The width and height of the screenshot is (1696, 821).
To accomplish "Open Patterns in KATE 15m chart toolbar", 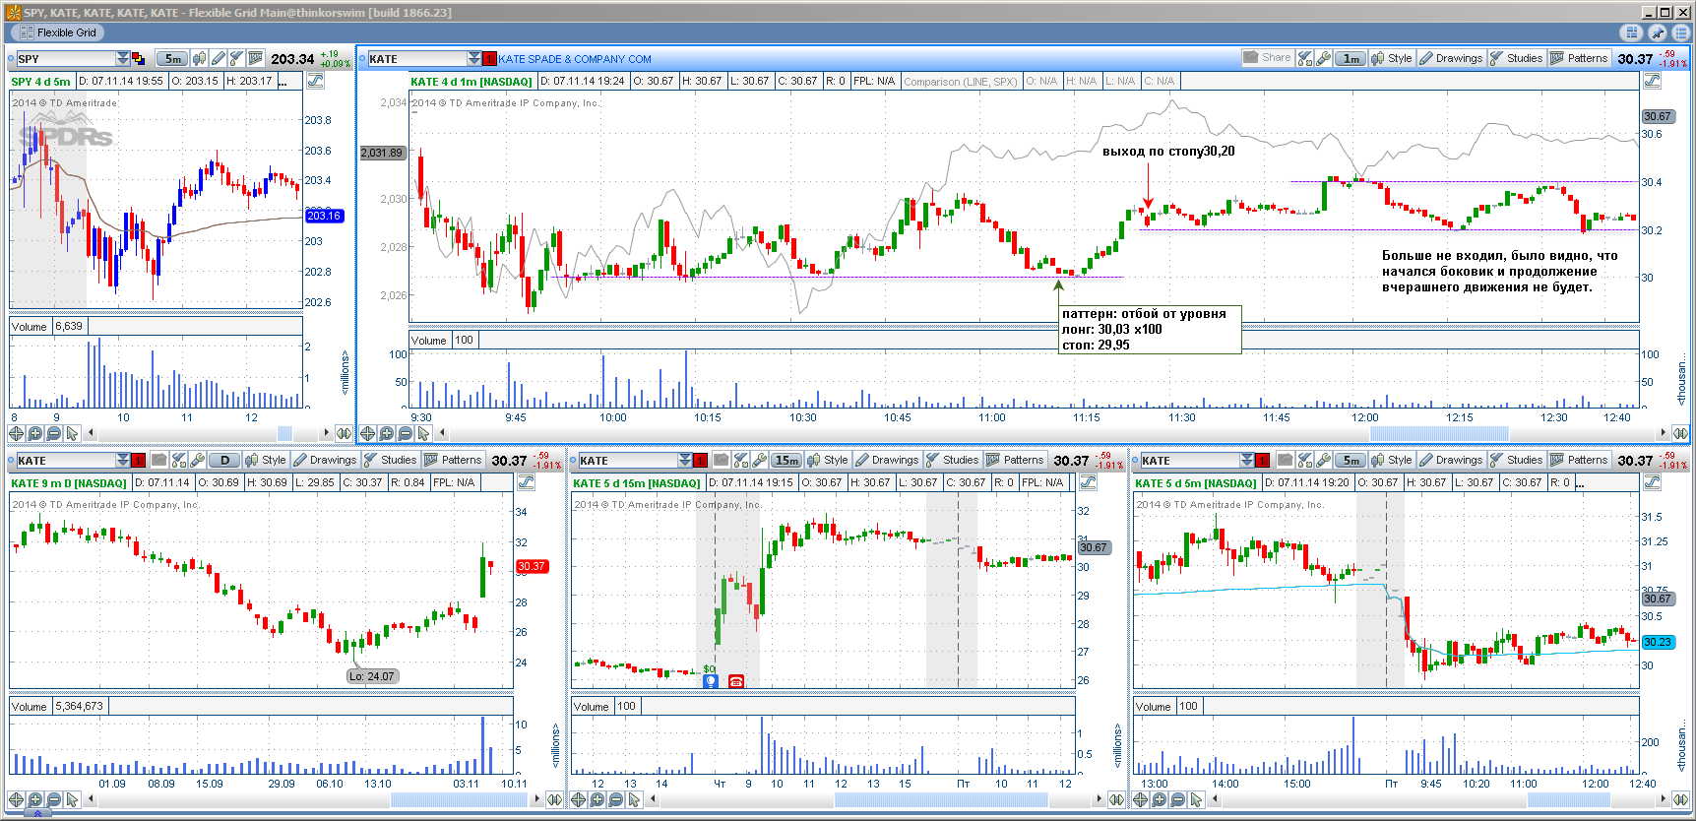I will (1015, 461).
